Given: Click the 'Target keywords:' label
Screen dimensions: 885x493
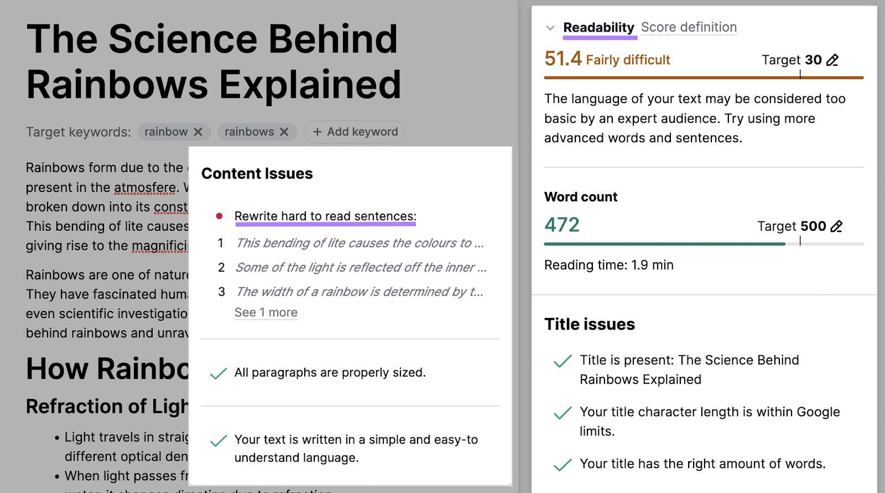Looking at the screenshot, I should tap(79, 132).
